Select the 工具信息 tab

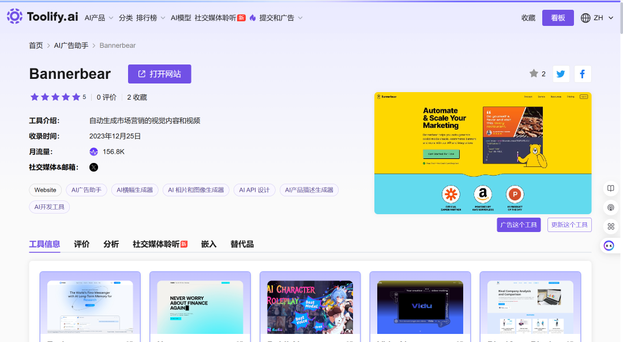tap(44, 244)
